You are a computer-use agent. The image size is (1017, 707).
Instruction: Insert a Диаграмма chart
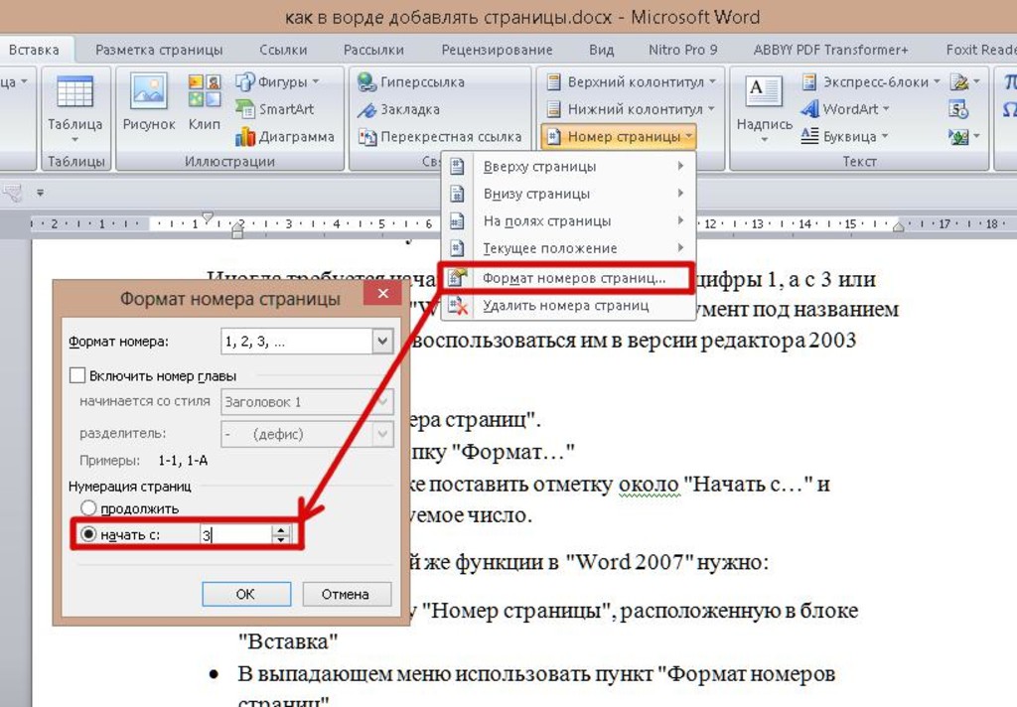point(285,137)
